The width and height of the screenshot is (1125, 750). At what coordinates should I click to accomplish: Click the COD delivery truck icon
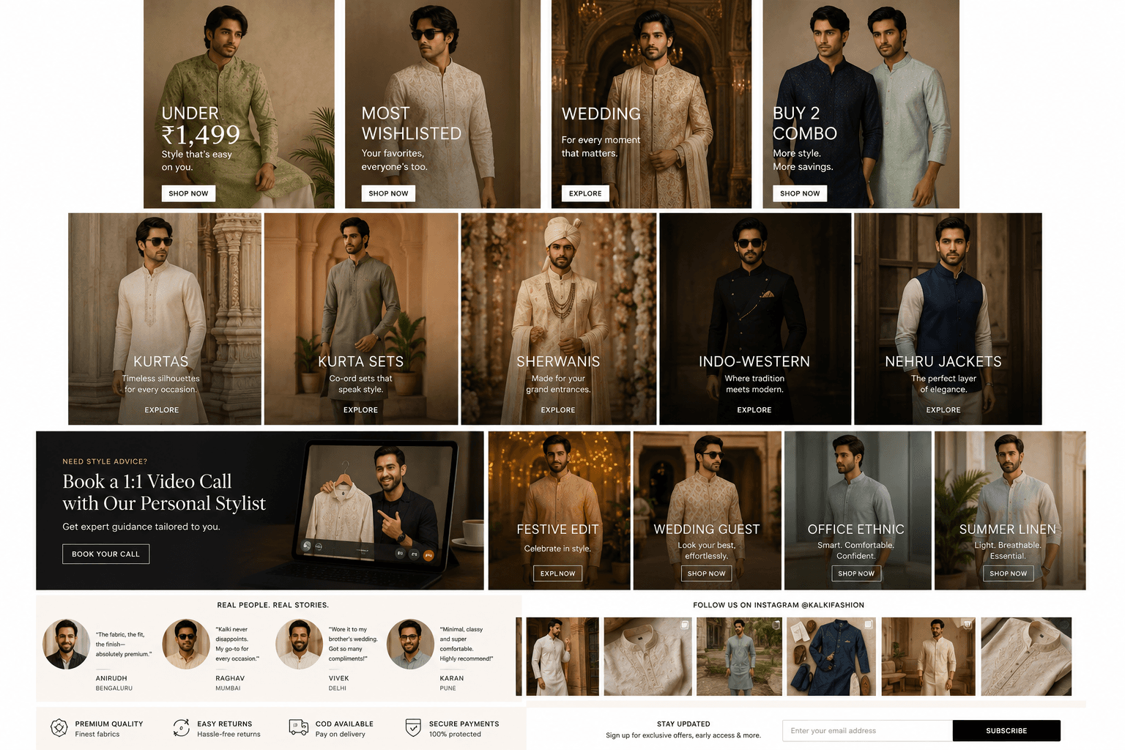coord(299,727)
